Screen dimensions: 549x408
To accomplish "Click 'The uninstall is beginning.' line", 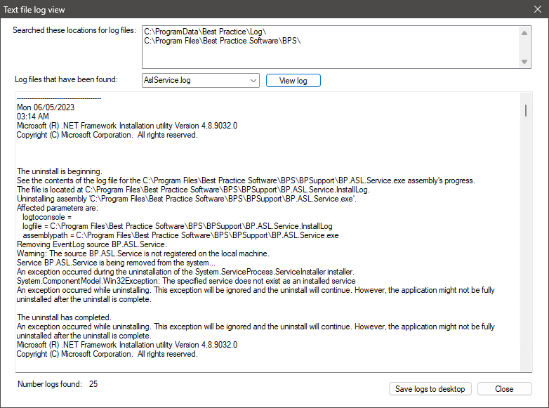I will click(60, 171).
